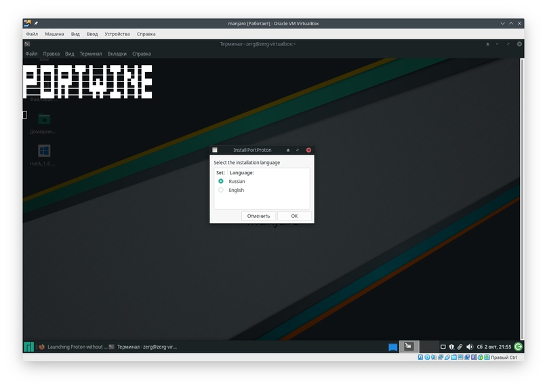The height and width of the screenshot is (388, 547).
Task: Click the Language: column header
Action: [241, 172]
